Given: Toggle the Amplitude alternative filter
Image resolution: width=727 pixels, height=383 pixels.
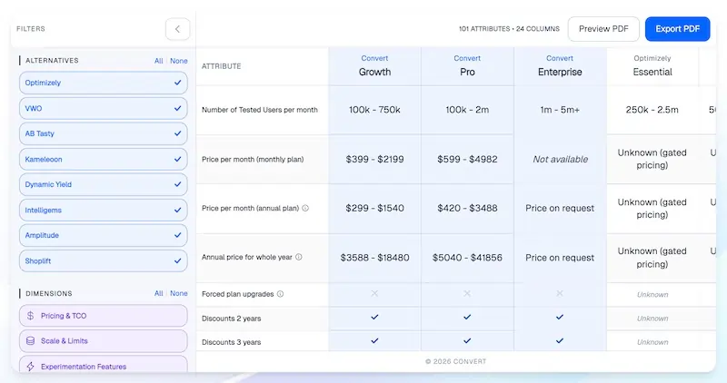Looking at the screenshot, I should (104, 235).
